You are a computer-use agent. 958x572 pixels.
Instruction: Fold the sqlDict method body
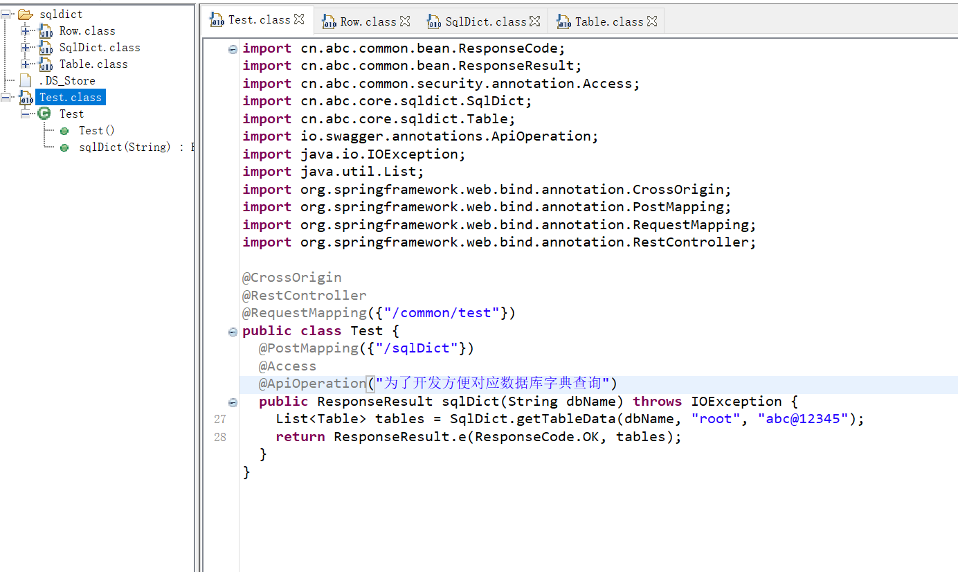point(233,402)
